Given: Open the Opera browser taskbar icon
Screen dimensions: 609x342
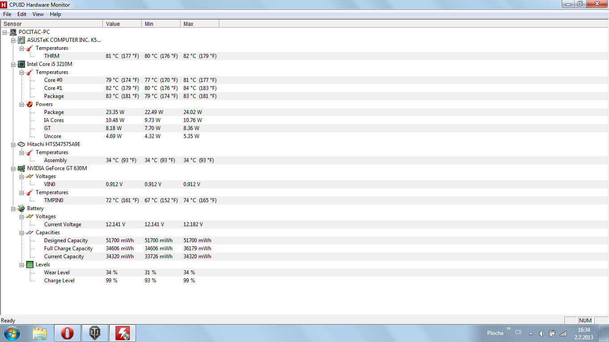Looking at the screenshot, I should tap(67, 333).
